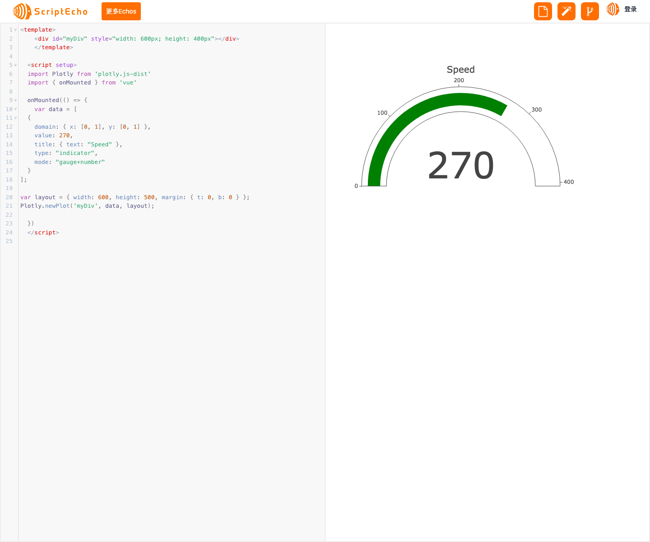Click the magic wand icon button
Image resolution: width=650 pixels, height=542 pixels.
[x=566, y=11]
